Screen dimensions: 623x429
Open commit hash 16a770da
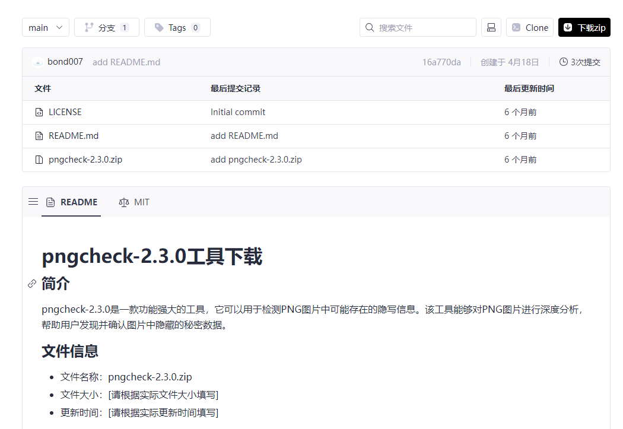tap(441, 62)
